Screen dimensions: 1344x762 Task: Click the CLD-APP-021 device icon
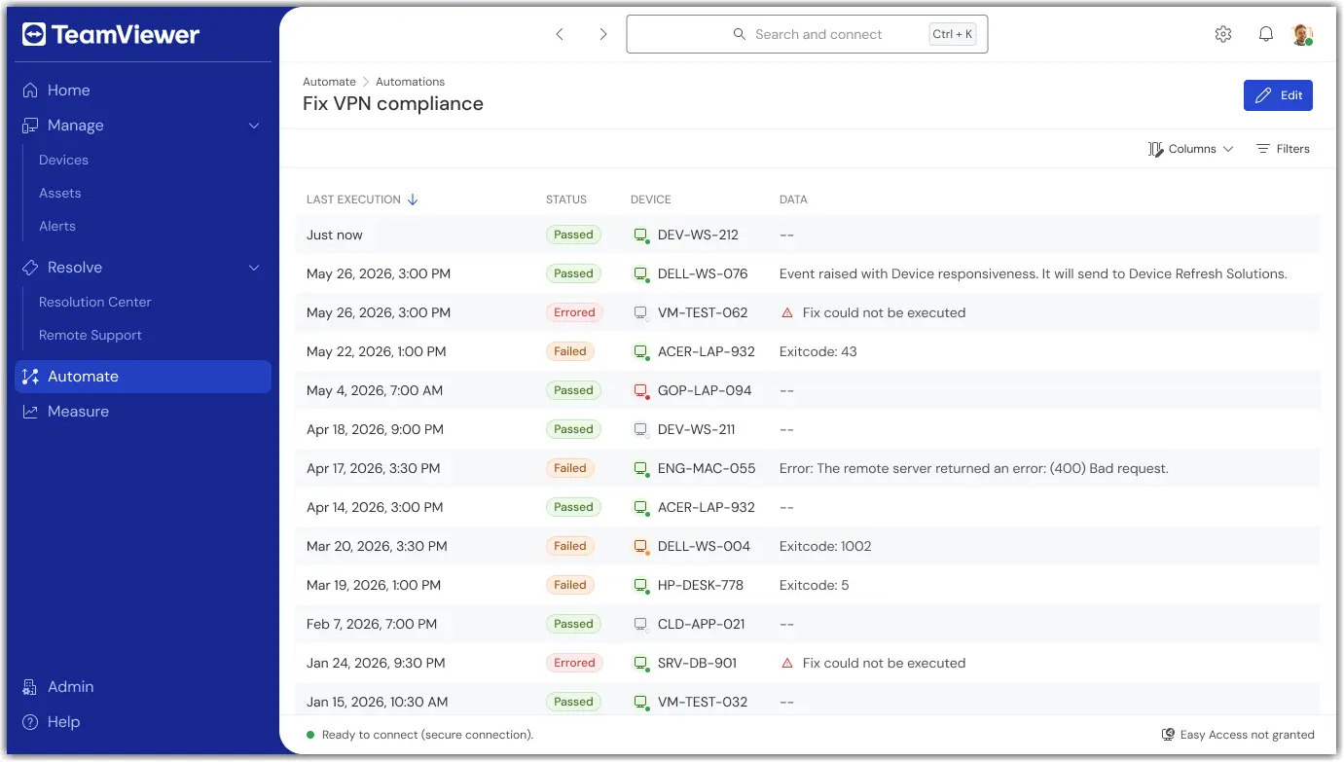pyautogui.click(x=641, y=624)
